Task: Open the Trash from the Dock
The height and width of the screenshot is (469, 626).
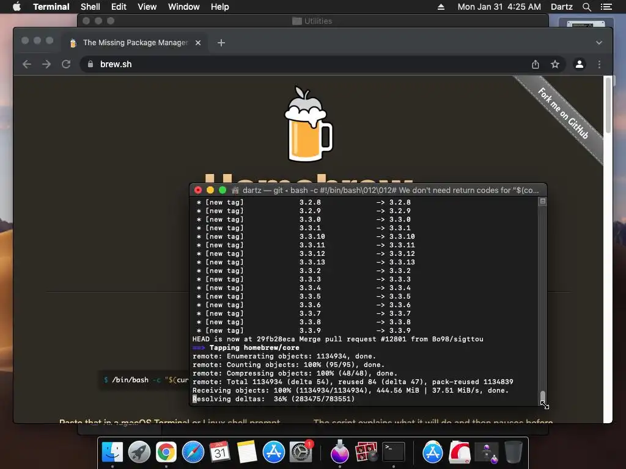Action: (514, 452)
